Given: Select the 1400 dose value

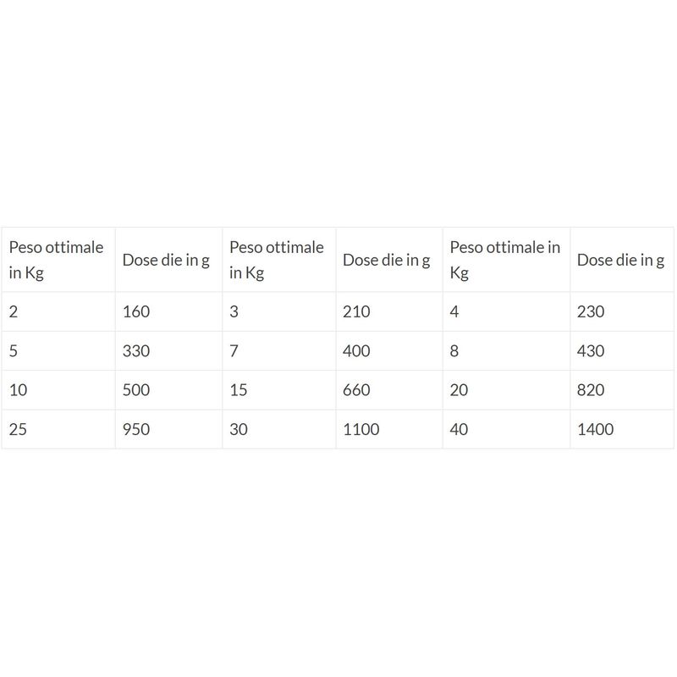Looking at the screenshot, I should click(x=596, y=429).
